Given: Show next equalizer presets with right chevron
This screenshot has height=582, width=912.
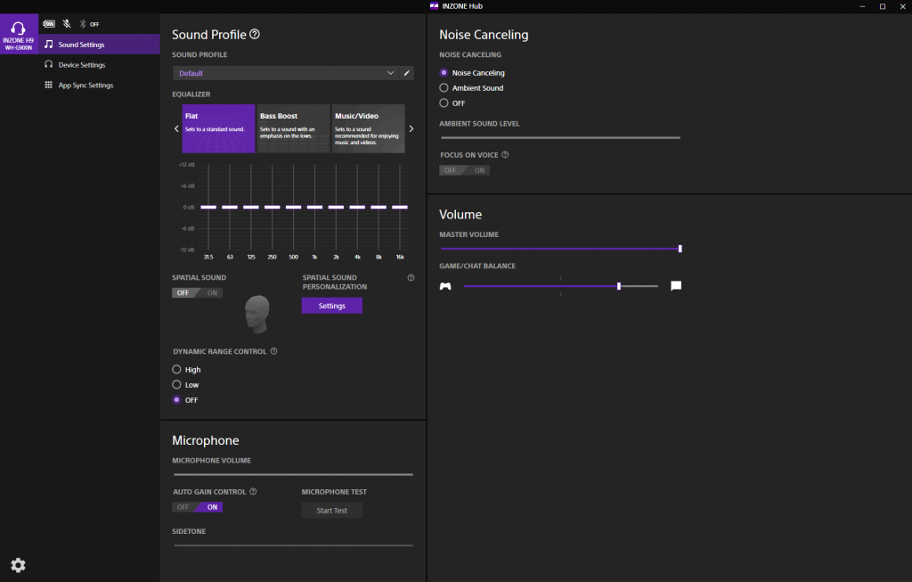Looking at the screenshot, I should click(411, 128).
